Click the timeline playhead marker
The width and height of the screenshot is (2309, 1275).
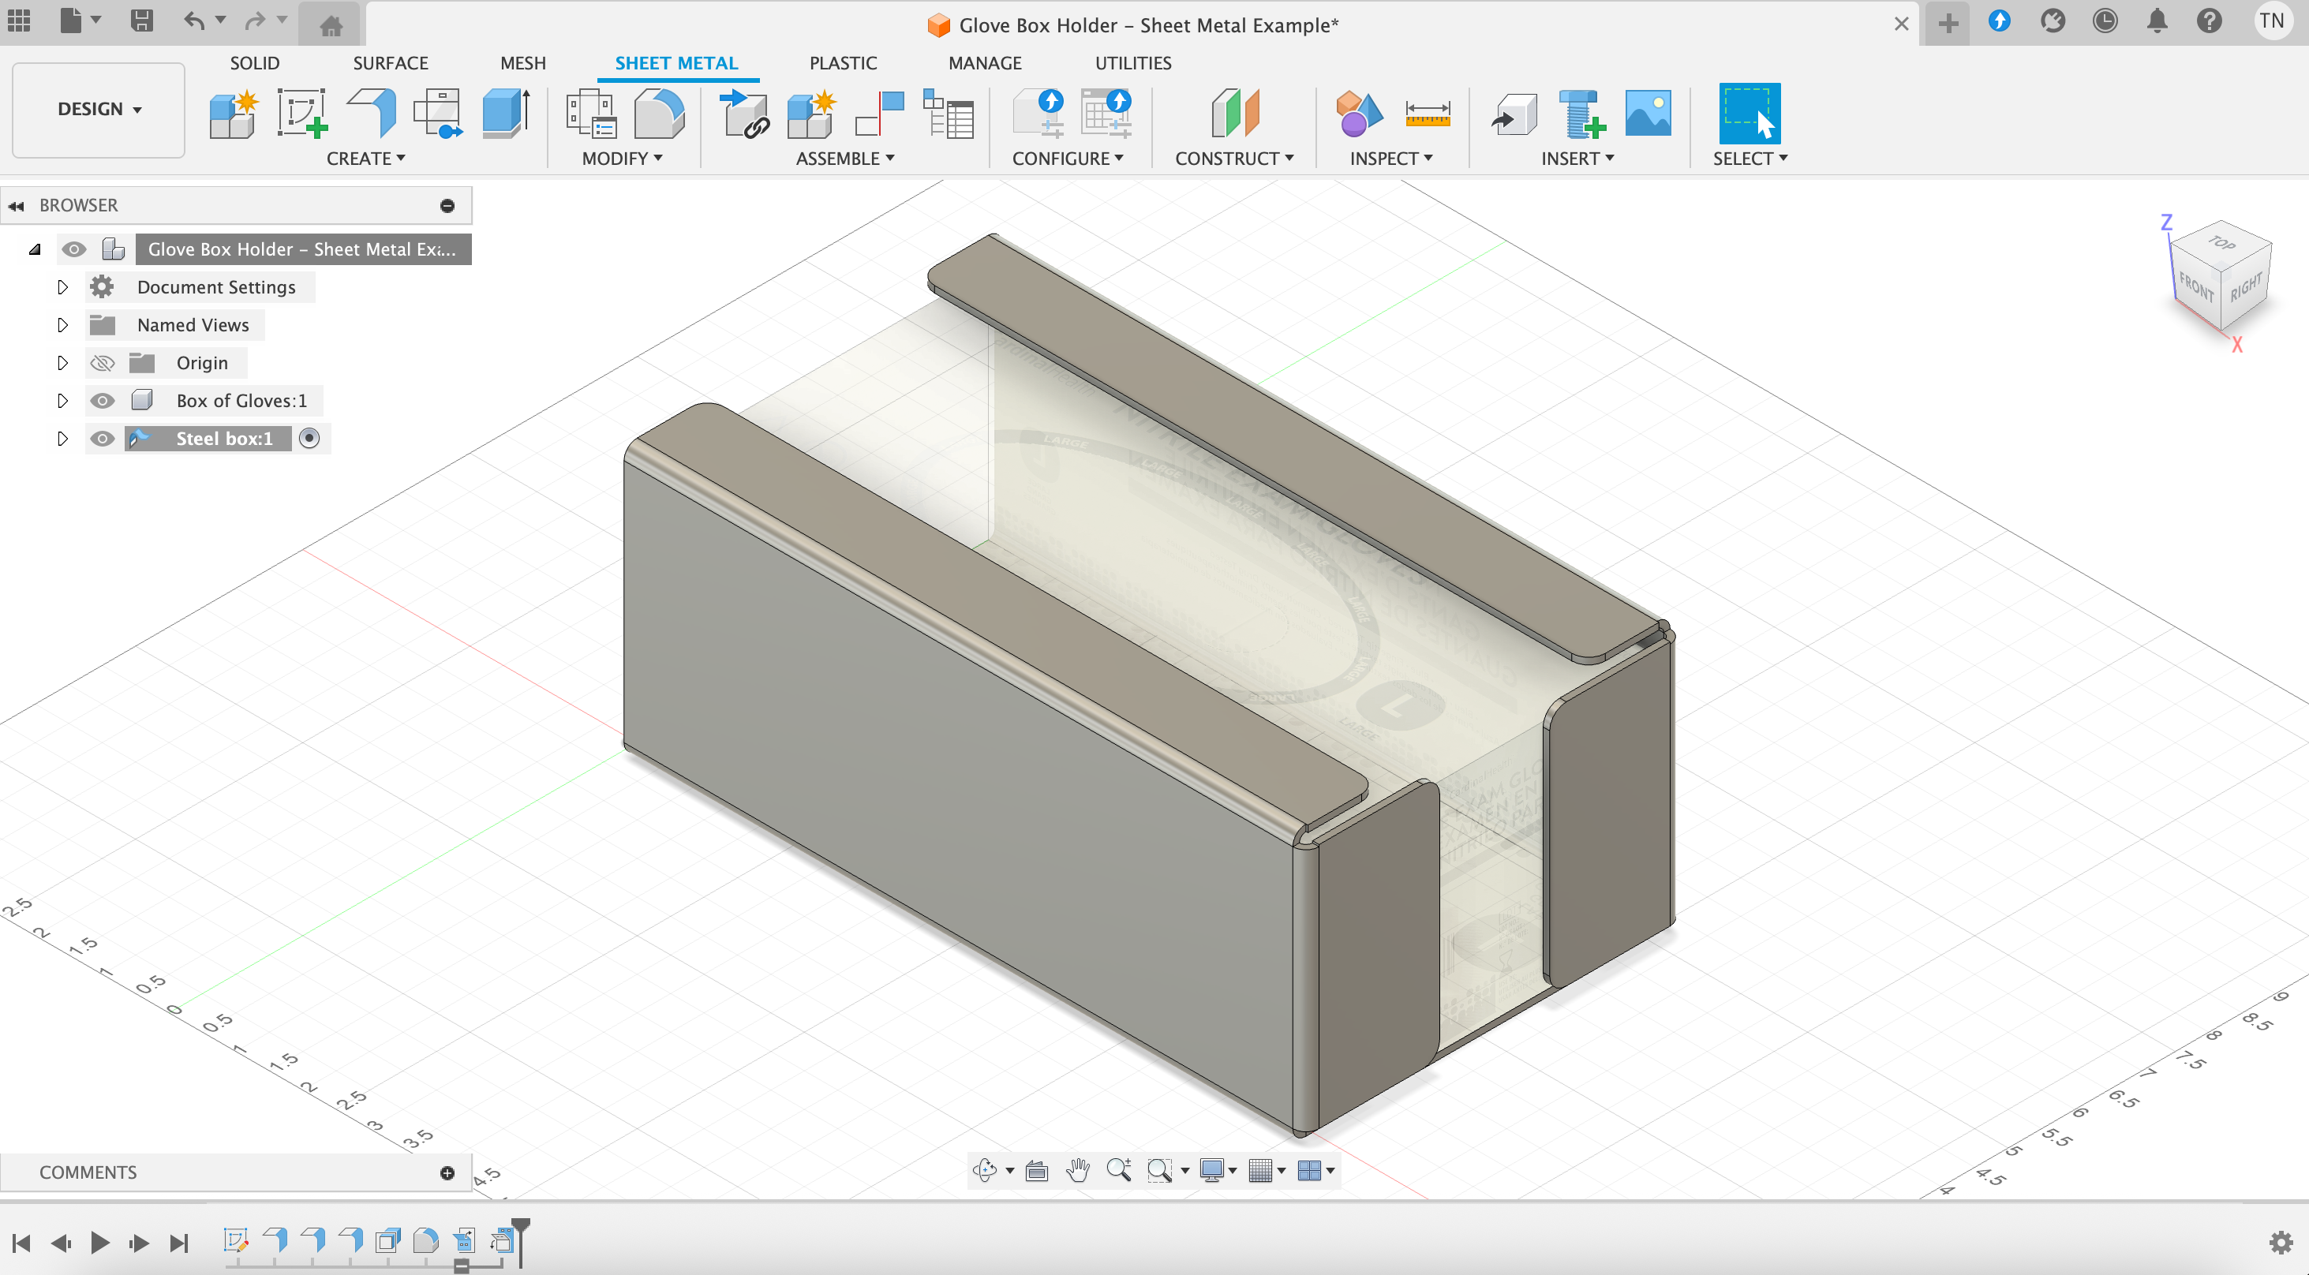click(521, 1225)
